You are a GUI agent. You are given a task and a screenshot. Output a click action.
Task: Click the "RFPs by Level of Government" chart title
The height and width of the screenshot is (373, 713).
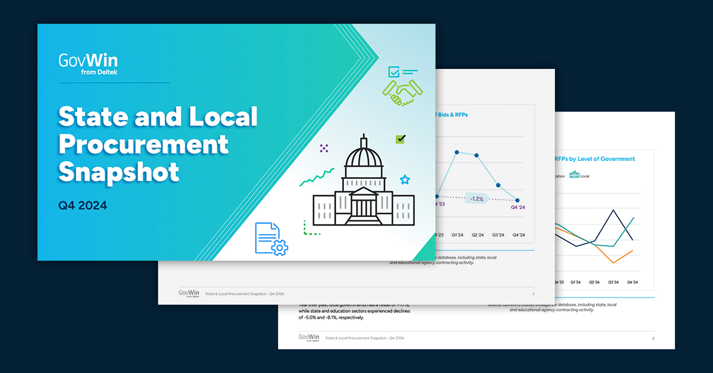tap(594, 159)
